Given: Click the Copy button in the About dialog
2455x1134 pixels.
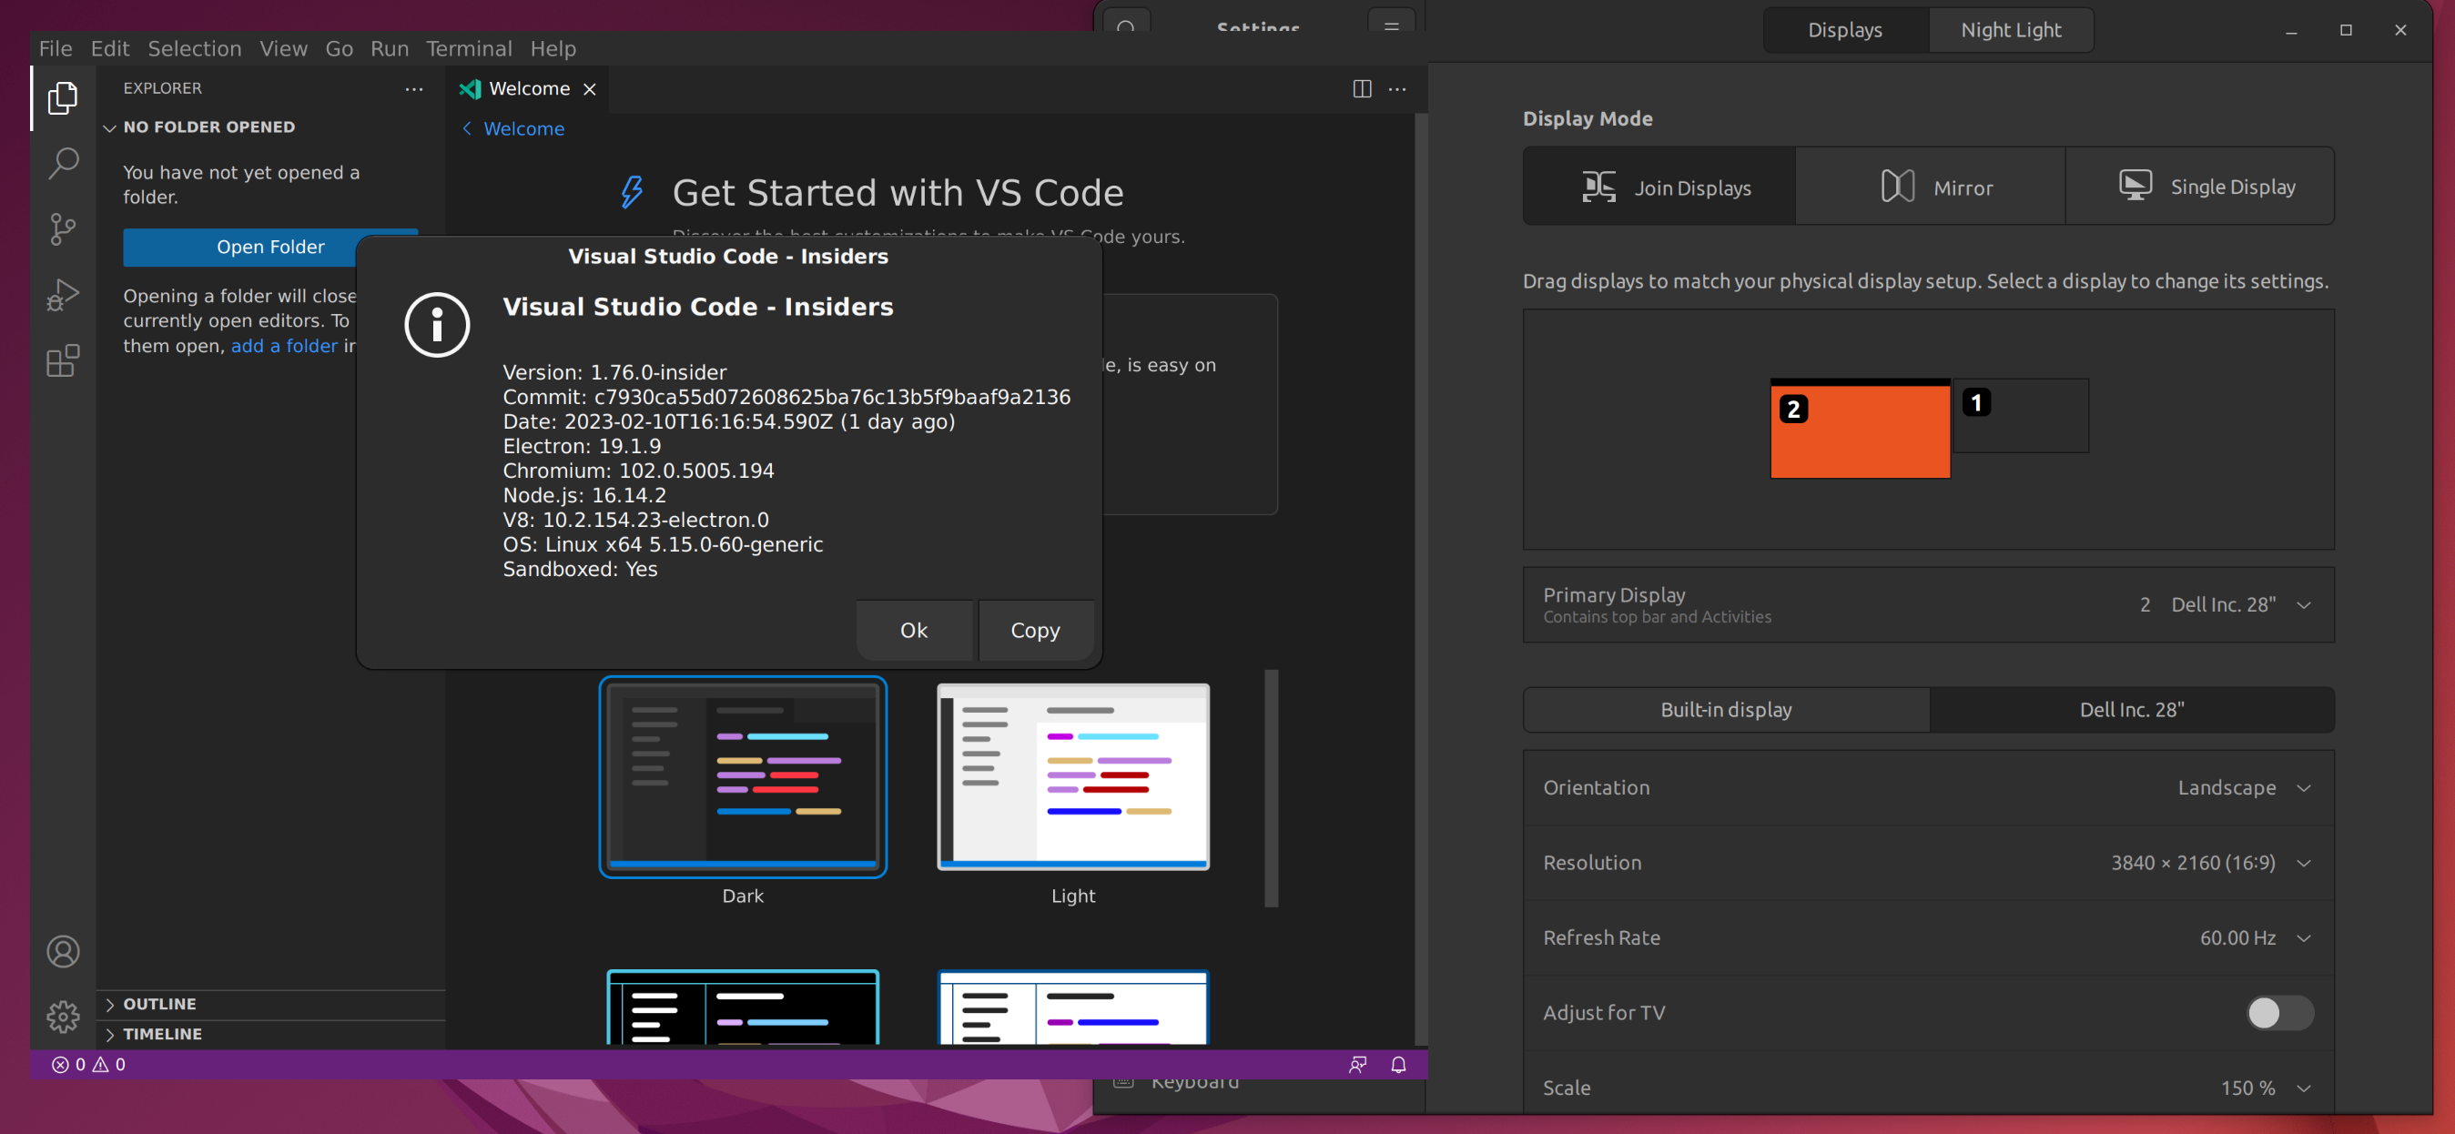Looking at the screenshot, I should pyautogui.click(x=1035, y=630).
